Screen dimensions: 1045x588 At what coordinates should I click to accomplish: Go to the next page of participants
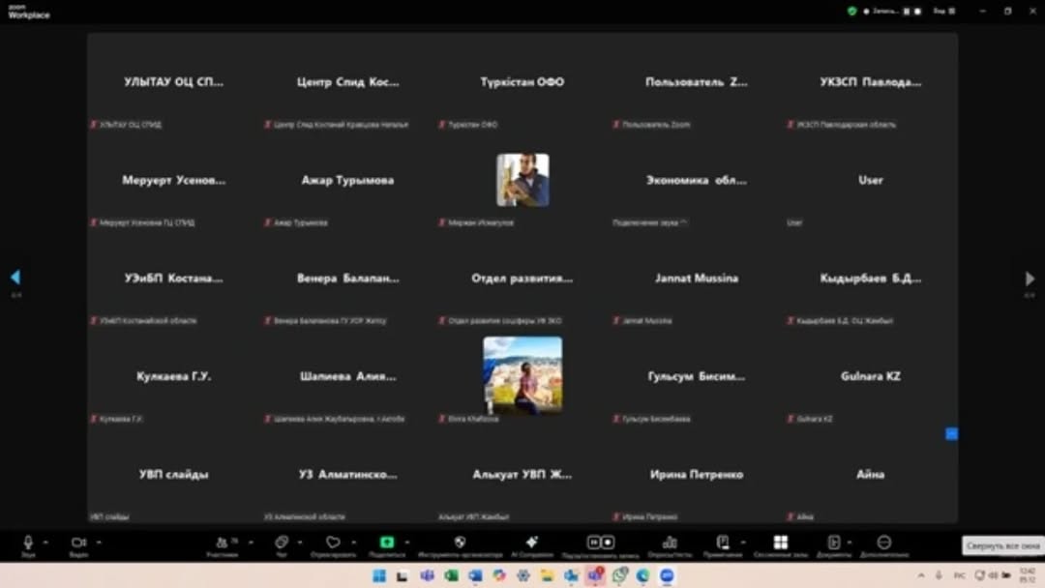[x=1030, y=279]
